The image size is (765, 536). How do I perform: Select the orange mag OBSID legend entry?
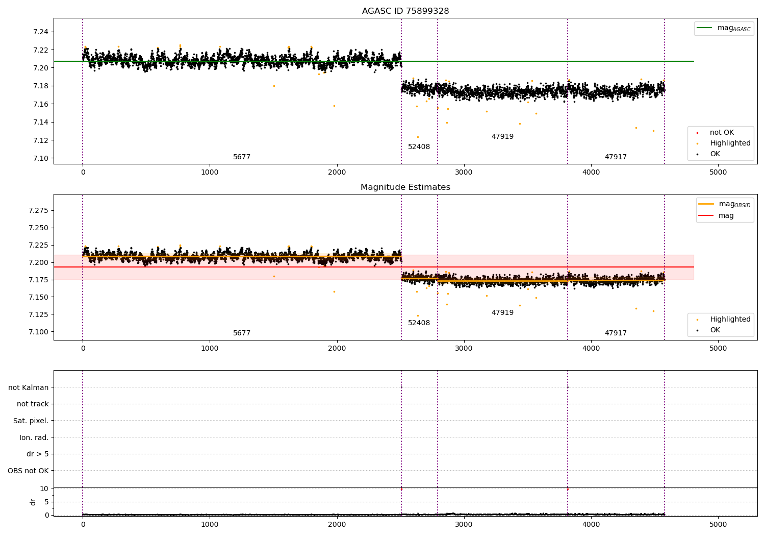tap(725, 204)
